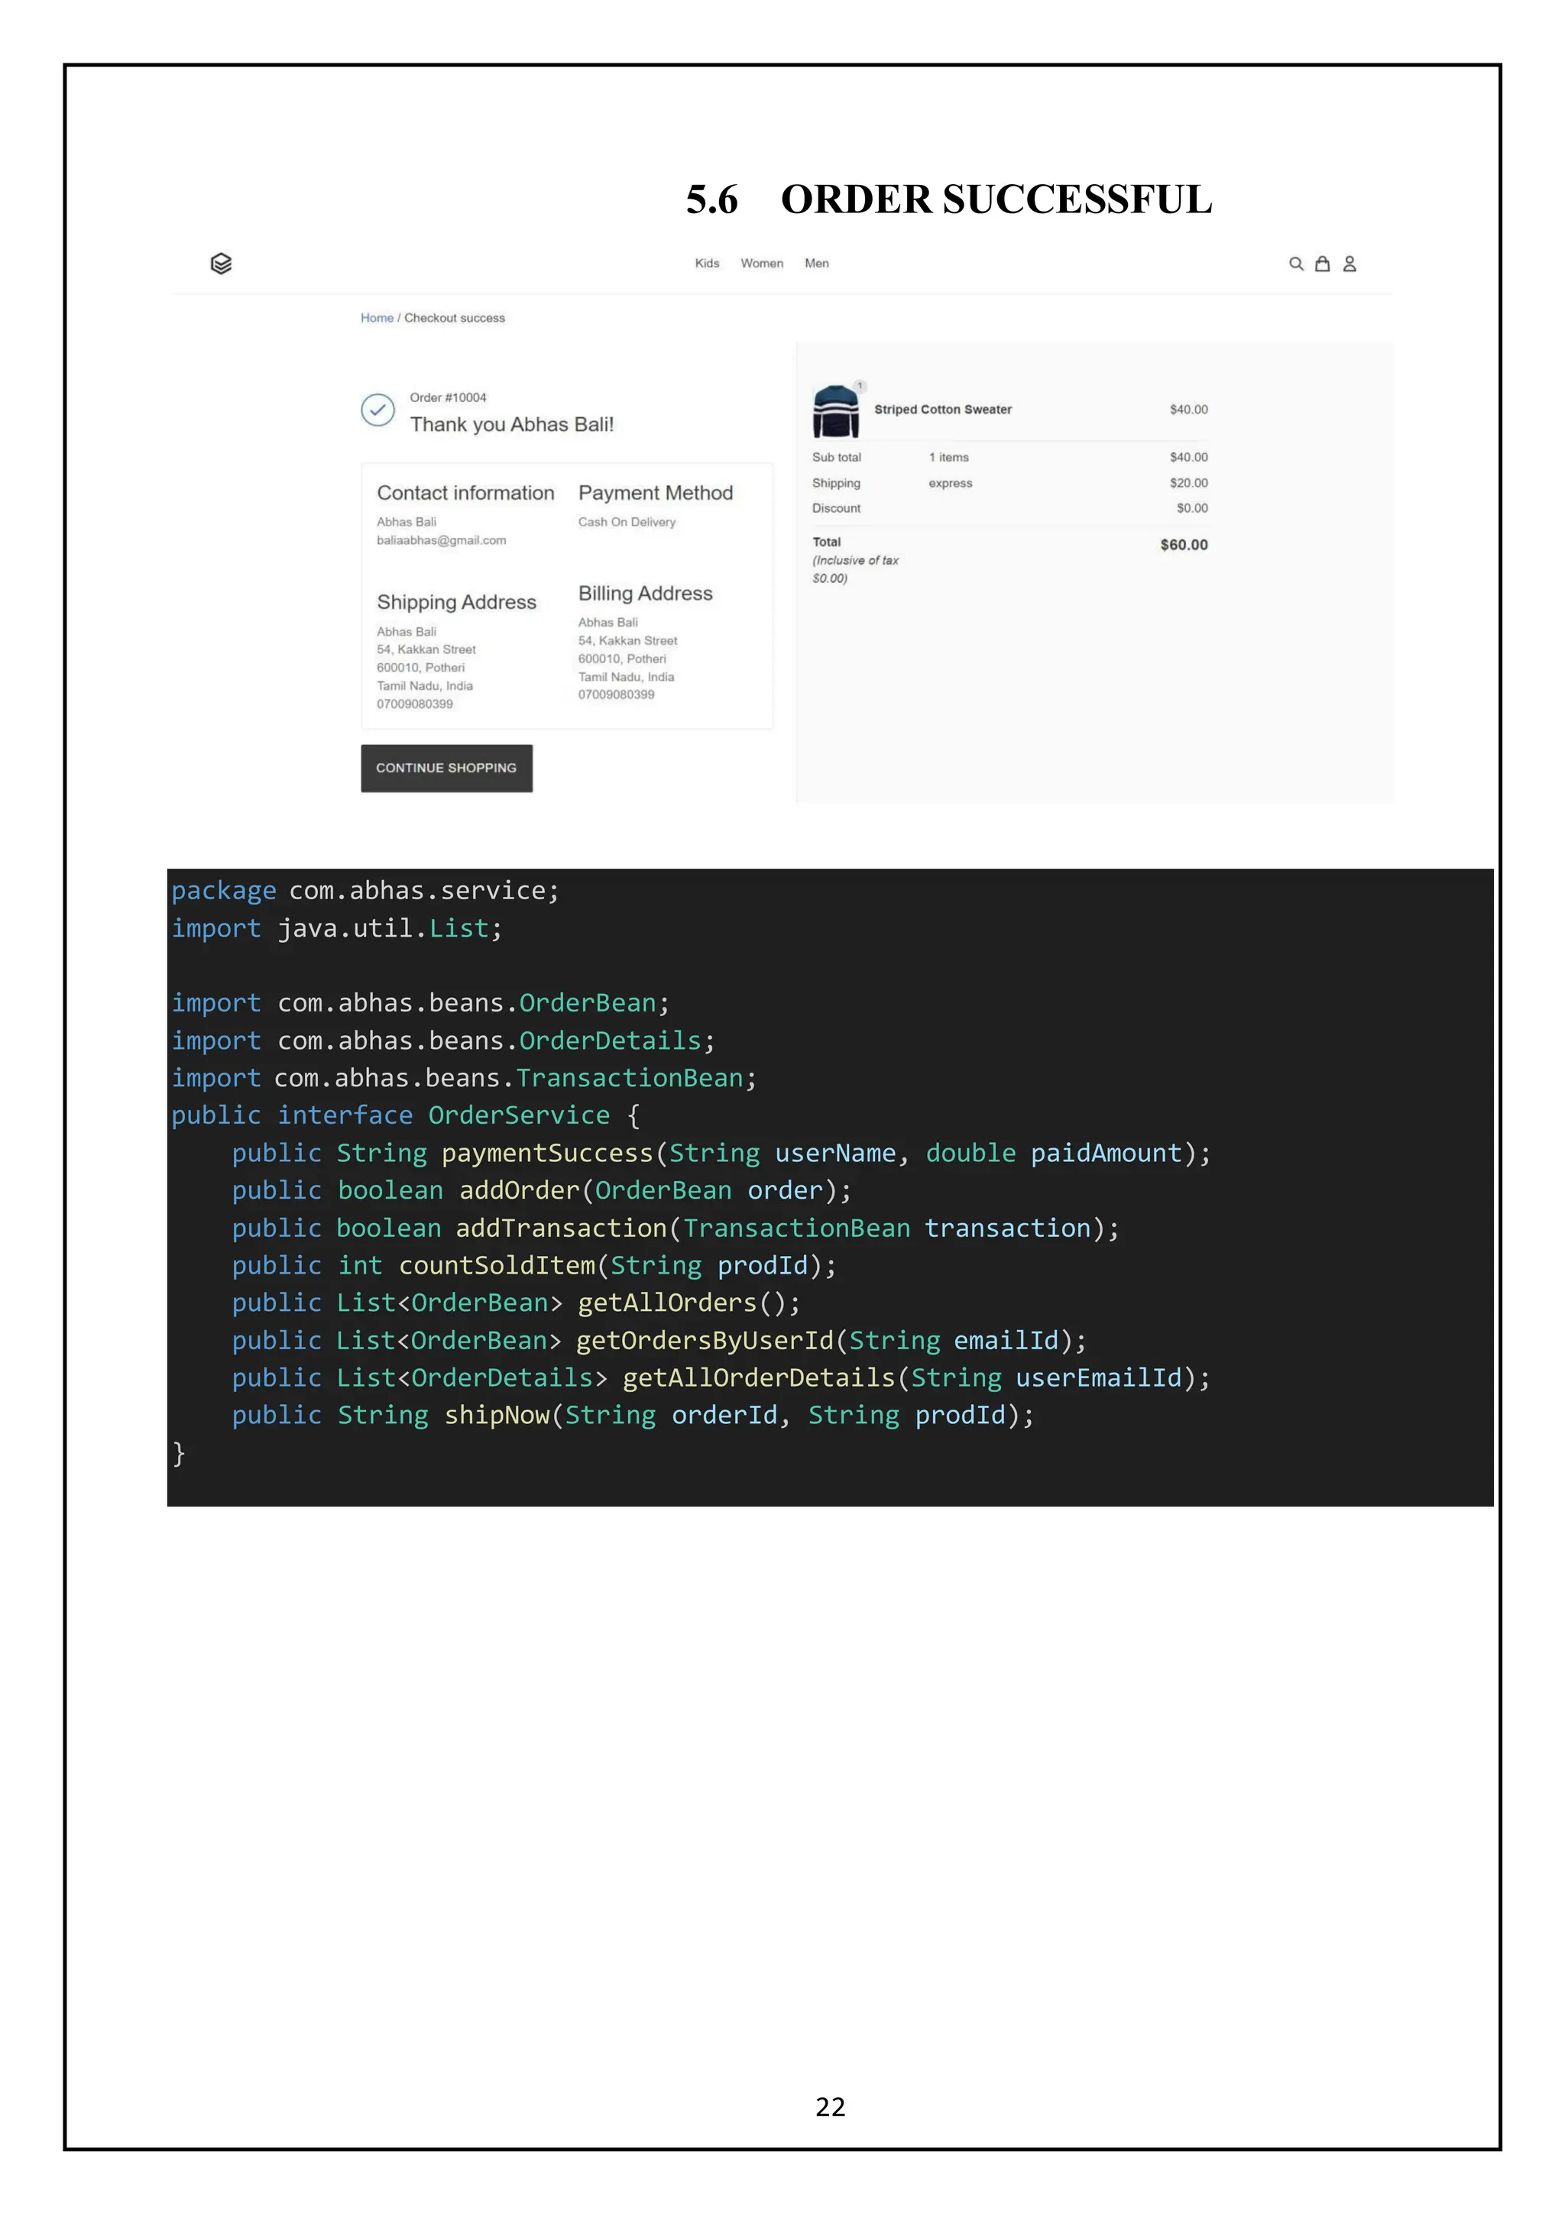Click the $20.00 shipping cost
The image size is (1565, 2214).
tap(1188, 483)
